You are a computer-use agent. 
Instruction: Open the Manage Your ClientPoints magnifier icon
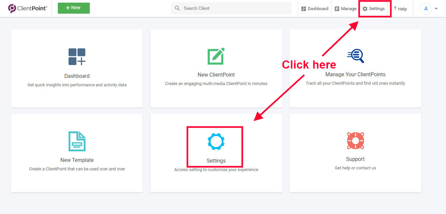click(355, 56)
